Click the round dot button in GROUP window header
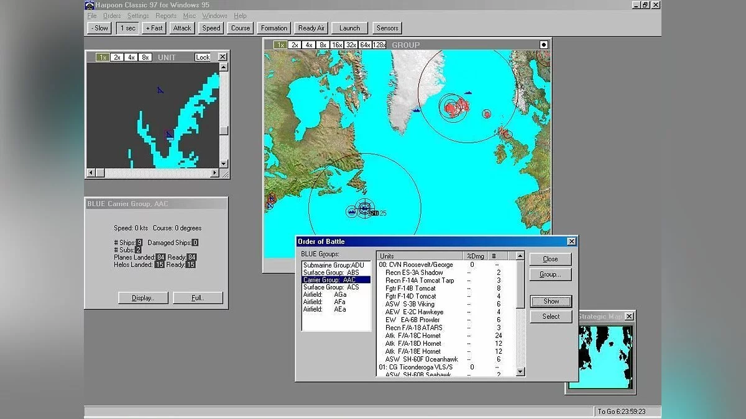The height and width of the screenshot is (419, 746). pos(544,45)
